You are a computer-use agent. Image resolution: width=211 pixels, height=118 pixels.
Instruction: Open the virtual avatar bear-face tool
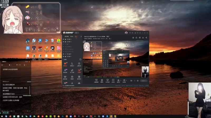[x=65, y=77]
